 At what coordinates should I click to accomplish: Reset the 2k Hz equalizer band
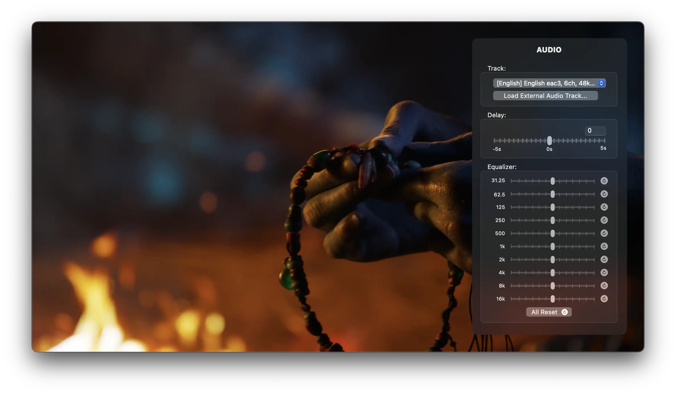[604, 259]
